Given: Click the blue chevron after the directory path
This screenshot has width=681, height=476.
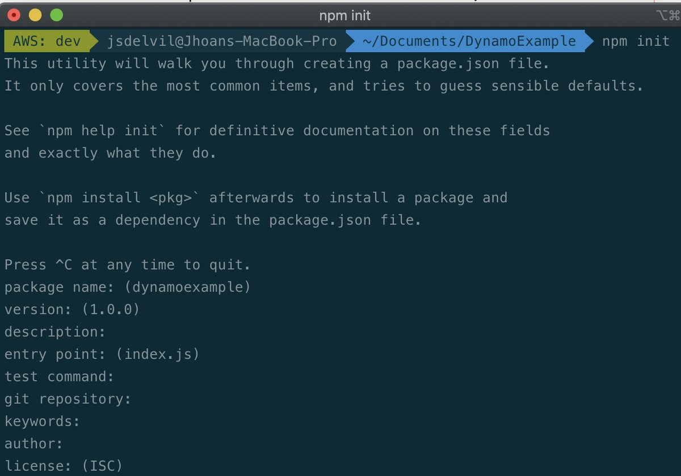Looking at the screenshot, I should (x=588, y=41).
